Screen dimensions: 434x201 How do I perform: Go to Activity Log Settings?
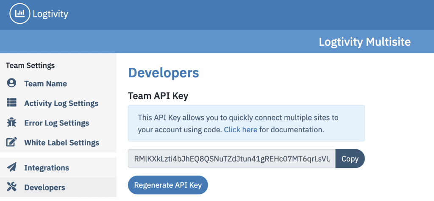pyautogui.click(x=61, y=103)
